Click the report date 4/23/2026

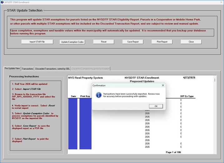pos(189,78)
